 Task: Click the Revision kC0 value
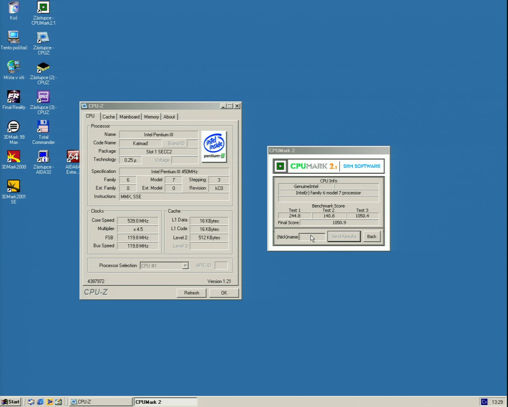[219, 188]
